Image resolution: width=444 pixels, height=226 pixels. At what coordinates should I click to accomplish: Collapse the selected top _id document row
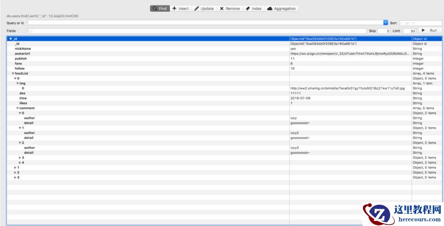pos(11,39)
